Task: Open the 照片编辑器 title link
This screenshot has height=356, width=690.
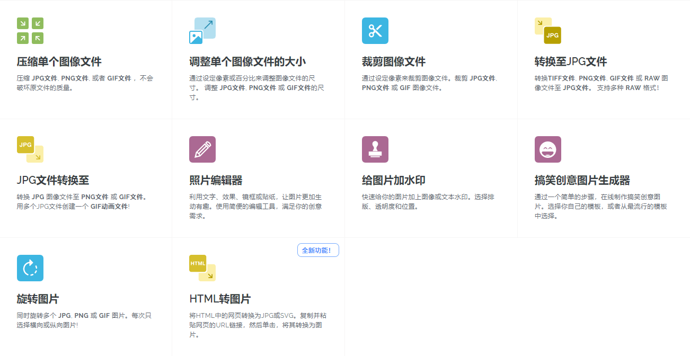Action: click(216, 180)
